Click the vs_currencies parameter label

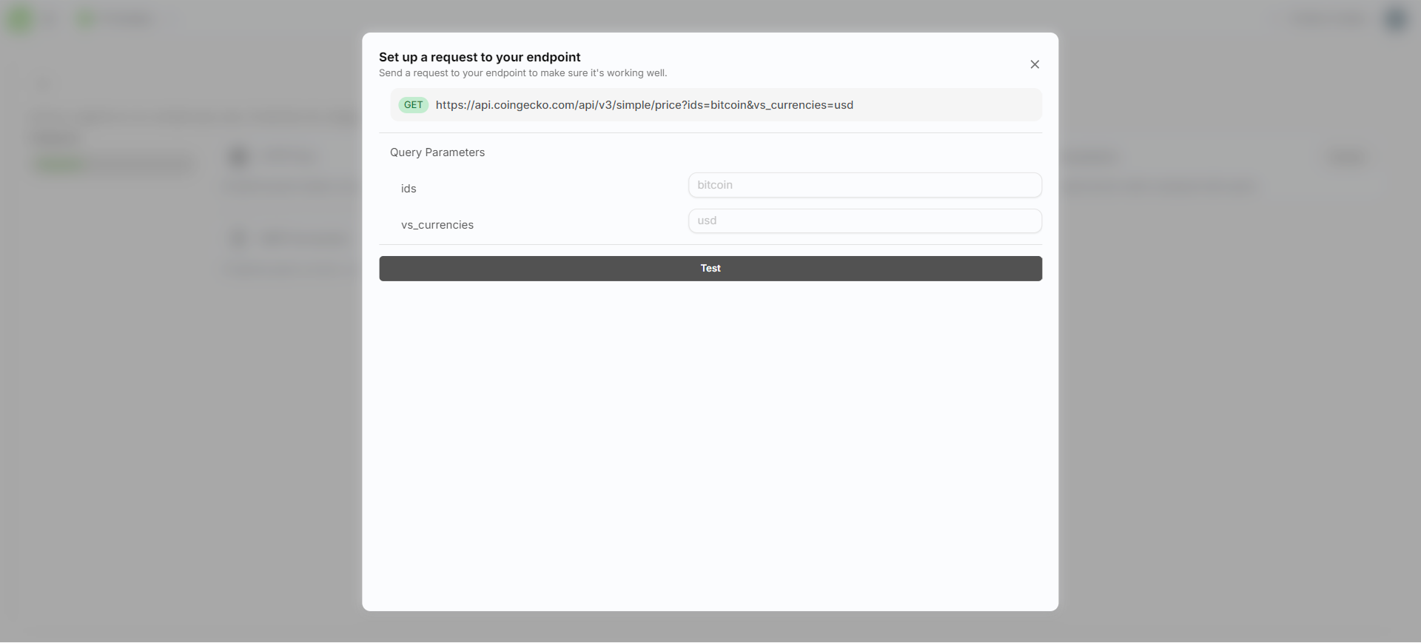[x=437, y=225]
